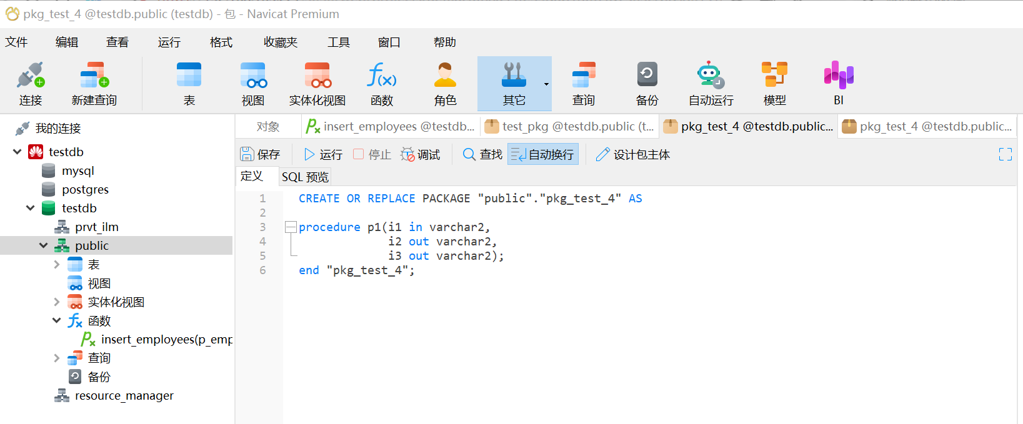
Task: Click 设计包主体 button
Action: click(632, 154)
